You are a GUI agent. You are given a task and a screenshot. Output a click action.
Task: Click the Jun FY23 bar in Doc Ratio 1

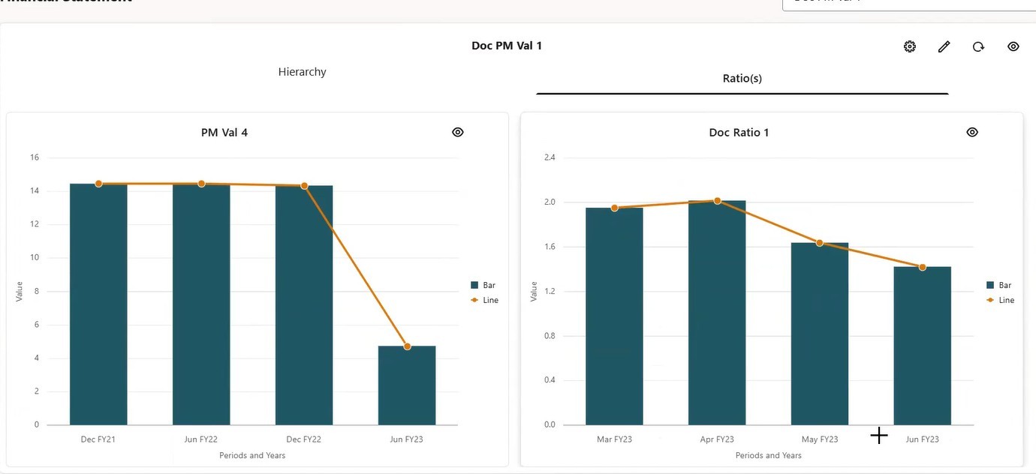pyautogui.click(x=923, y=346)
